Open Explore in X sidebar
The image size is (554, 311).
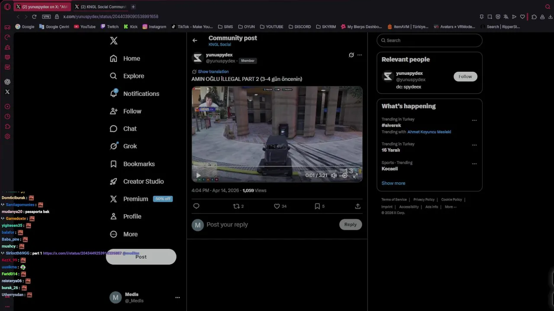pos(127,76)
